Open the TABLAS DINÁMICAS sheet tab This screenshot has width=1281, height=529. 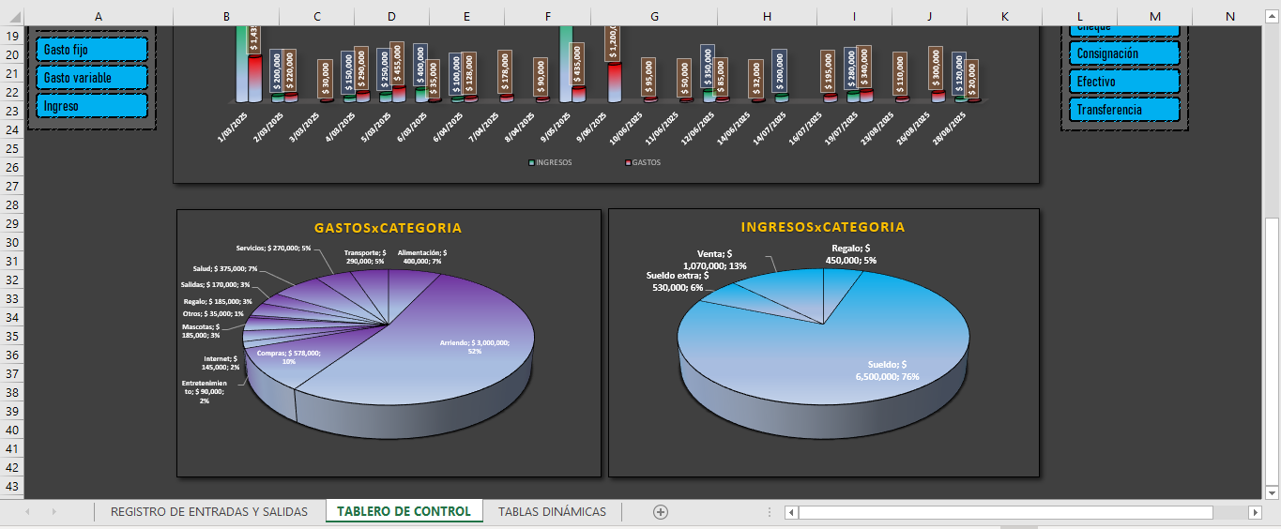pos(552,512)
